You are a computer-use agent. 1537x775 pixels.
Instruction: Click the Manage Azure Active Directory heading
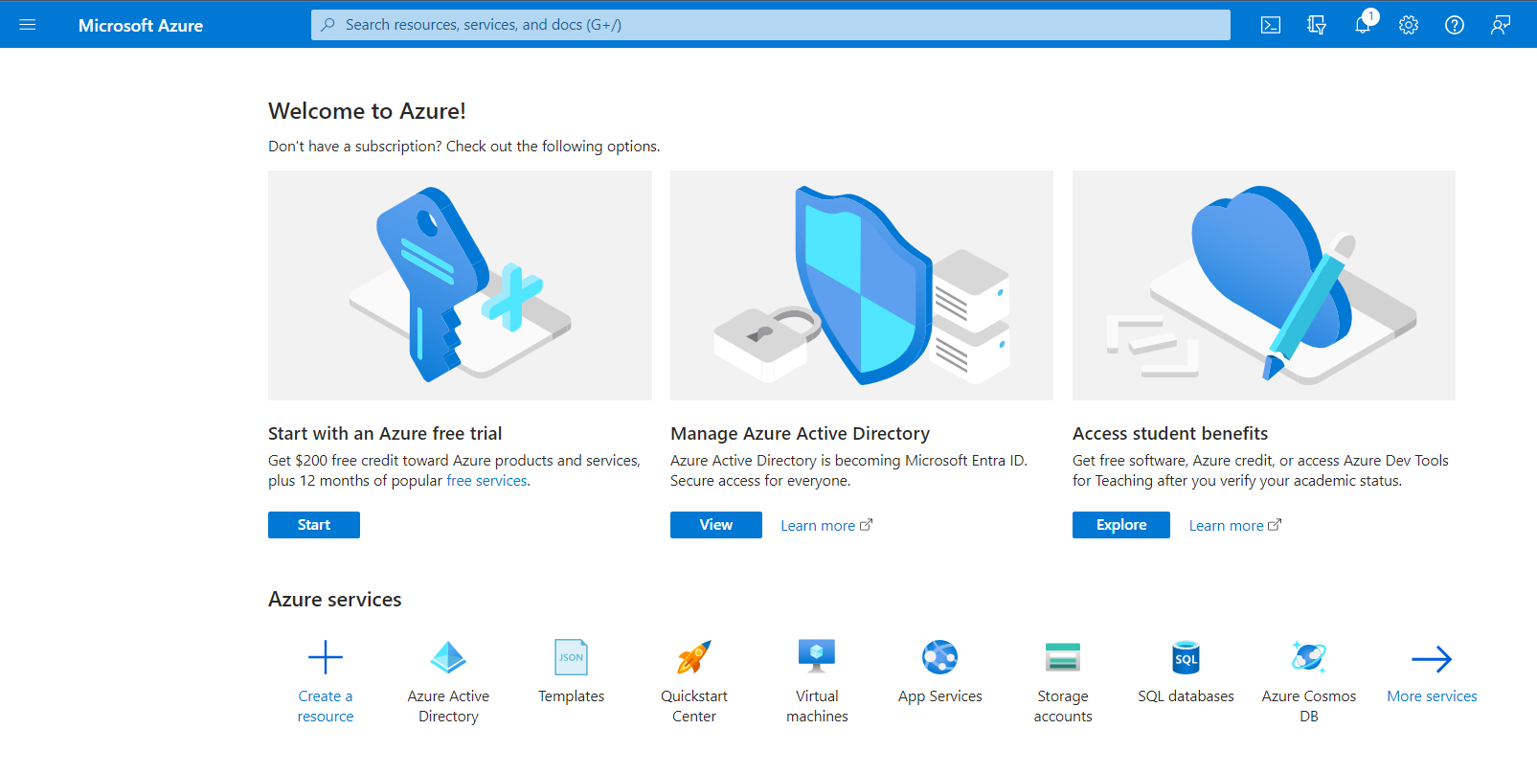tap(800, 434)
